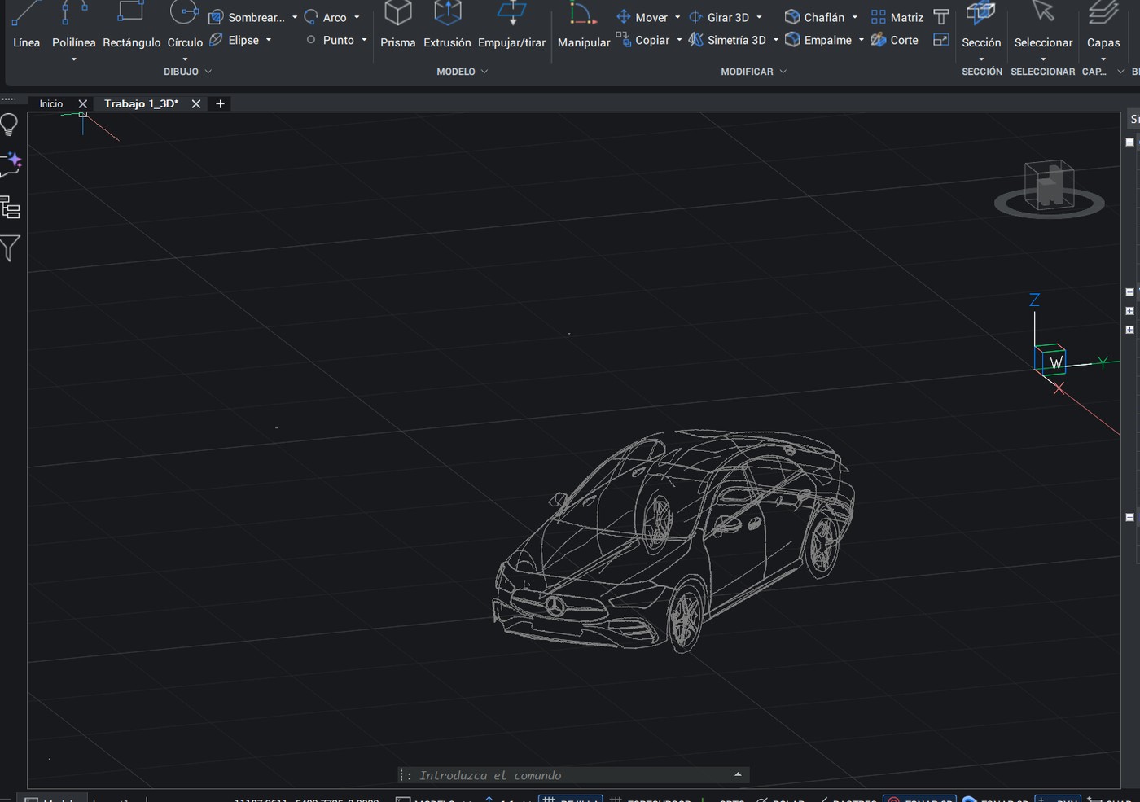Open the structure tree side panel
The height and width of the screenshot is (802, 1140).
click(10, 208)
